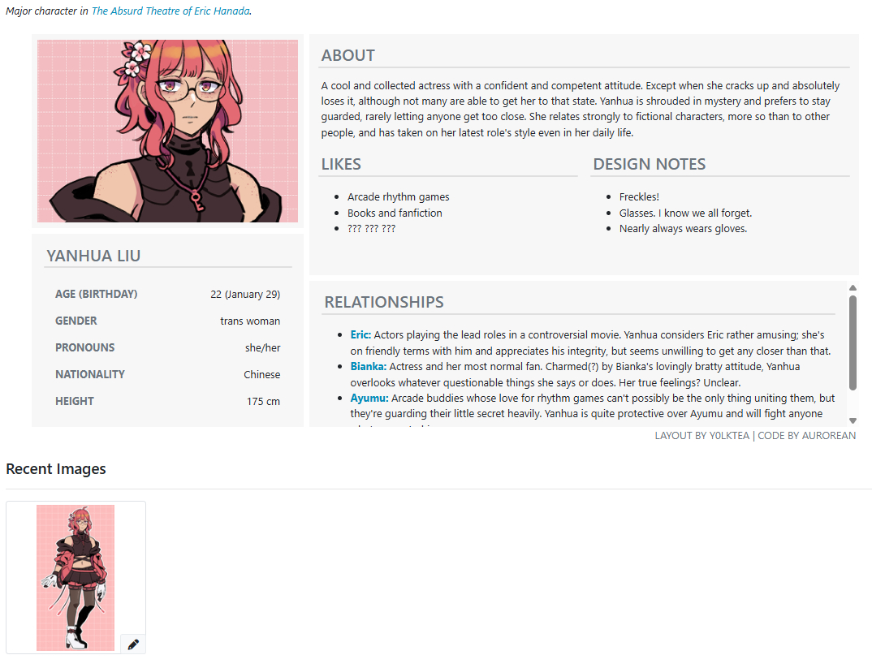Click the HEIGHT value 175 cm

coord(263,401)
